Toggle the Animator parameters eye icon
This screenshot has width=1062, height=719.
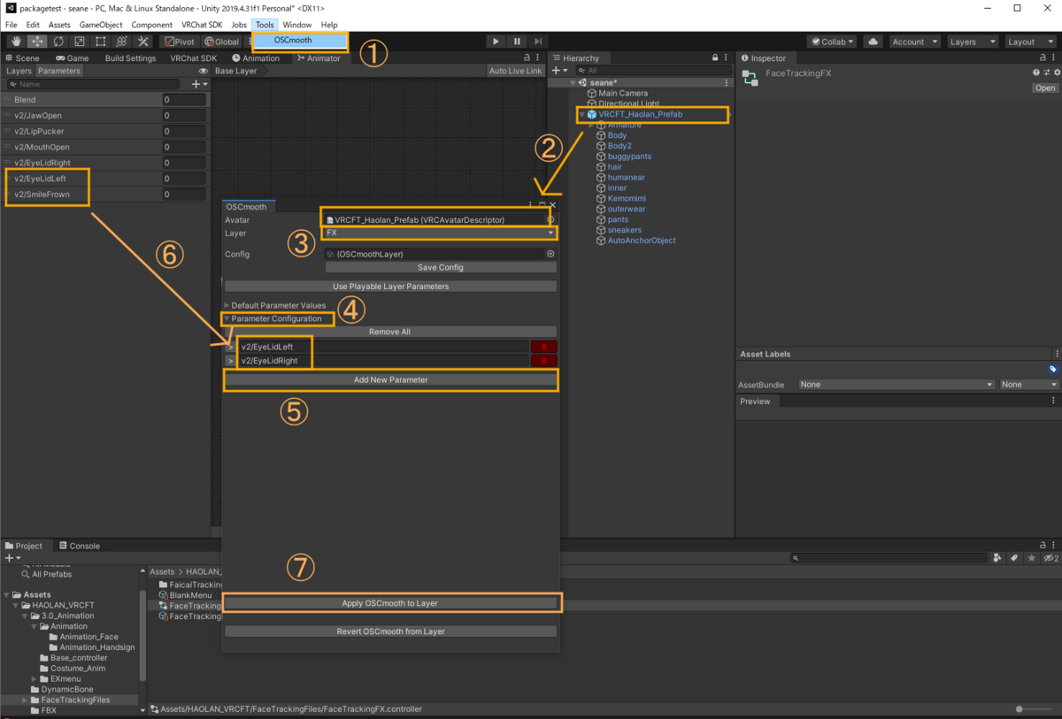[x=204, y=71]
